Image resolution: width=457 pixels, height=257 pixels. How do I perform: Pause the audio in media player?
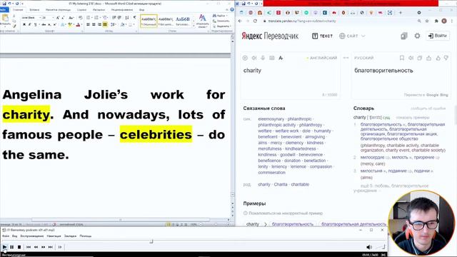[12, 247]
